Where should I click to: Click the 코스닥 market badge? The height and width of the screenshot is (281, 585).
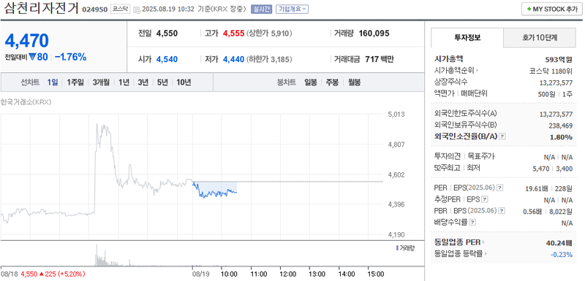(120, 9)
